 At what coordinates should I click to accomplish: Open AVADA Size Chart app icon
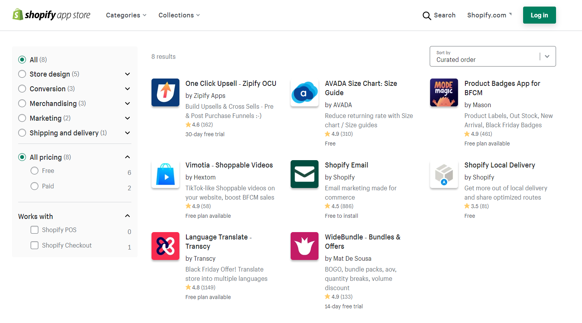click(x=305, y=92)
